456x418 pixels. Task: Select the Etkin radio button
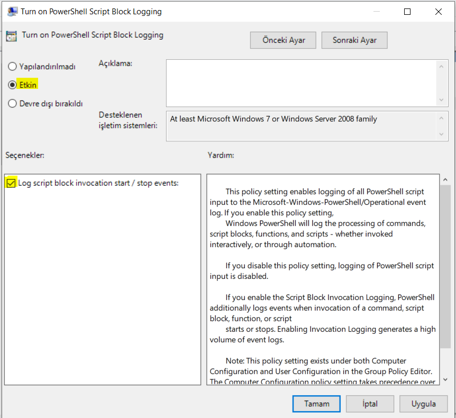pyautogui.click(x=11, y=85)
